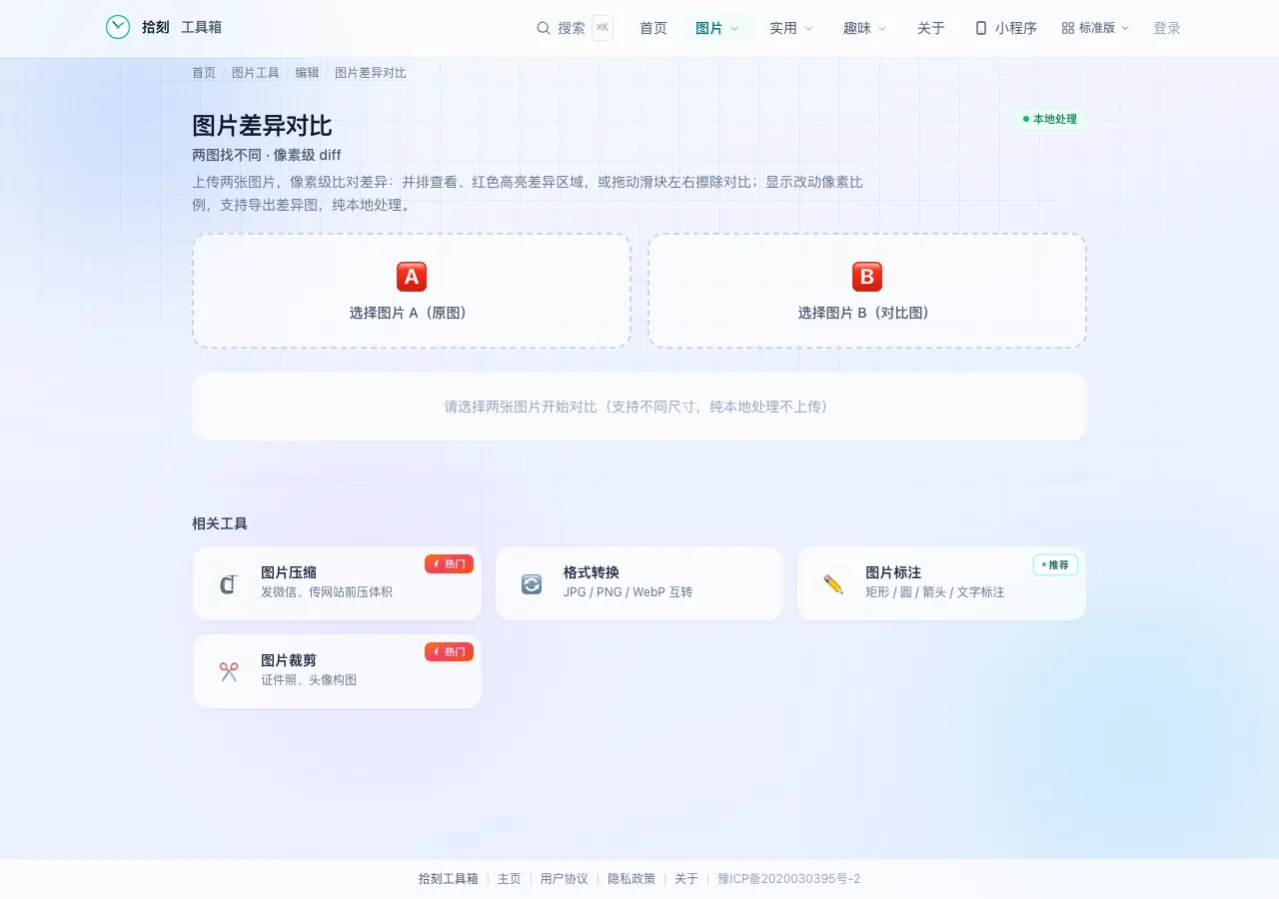
Task: Open the 格式转换 related tool card
Action: 639,583
